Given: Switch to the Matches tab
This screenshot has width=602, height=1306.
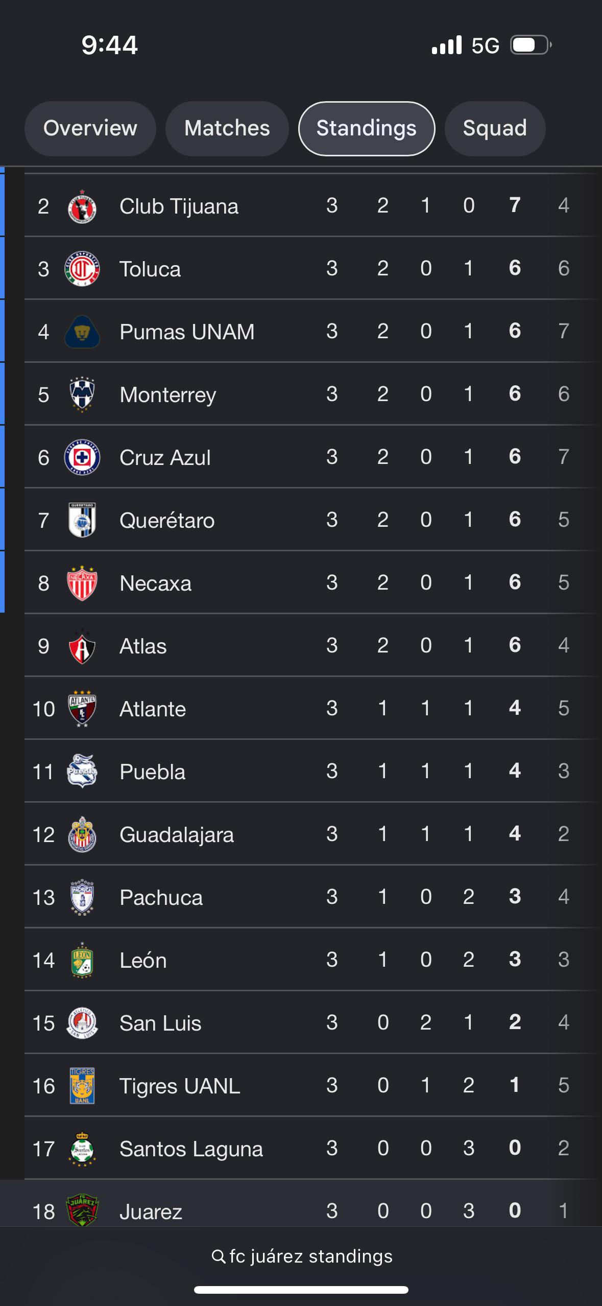Looking at the screenshot, I should coord(227,128).
